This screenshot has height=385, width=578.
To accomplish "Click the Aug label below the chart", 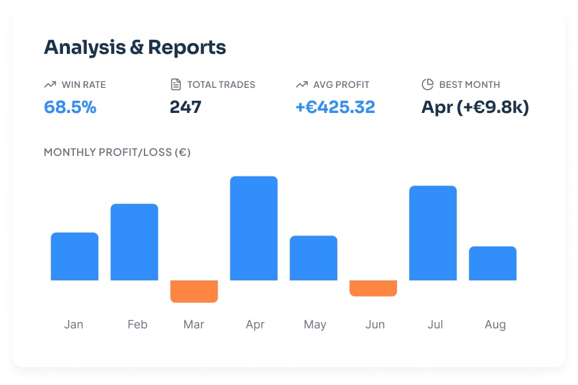I will (x=495, y=325).
